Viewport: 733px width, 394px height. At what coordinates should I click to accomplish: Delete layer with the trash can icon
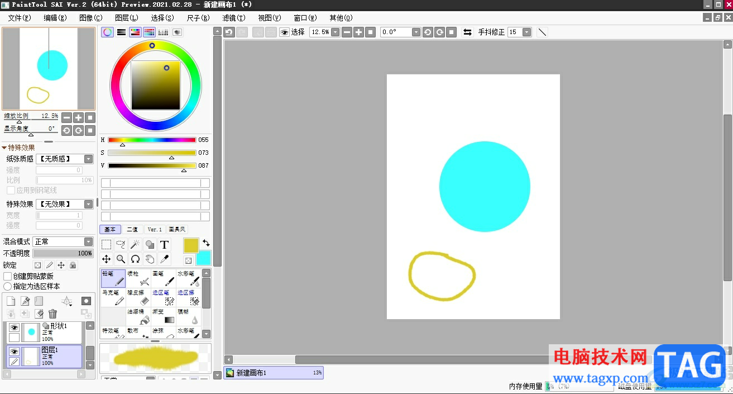click(x=52, y=314)
